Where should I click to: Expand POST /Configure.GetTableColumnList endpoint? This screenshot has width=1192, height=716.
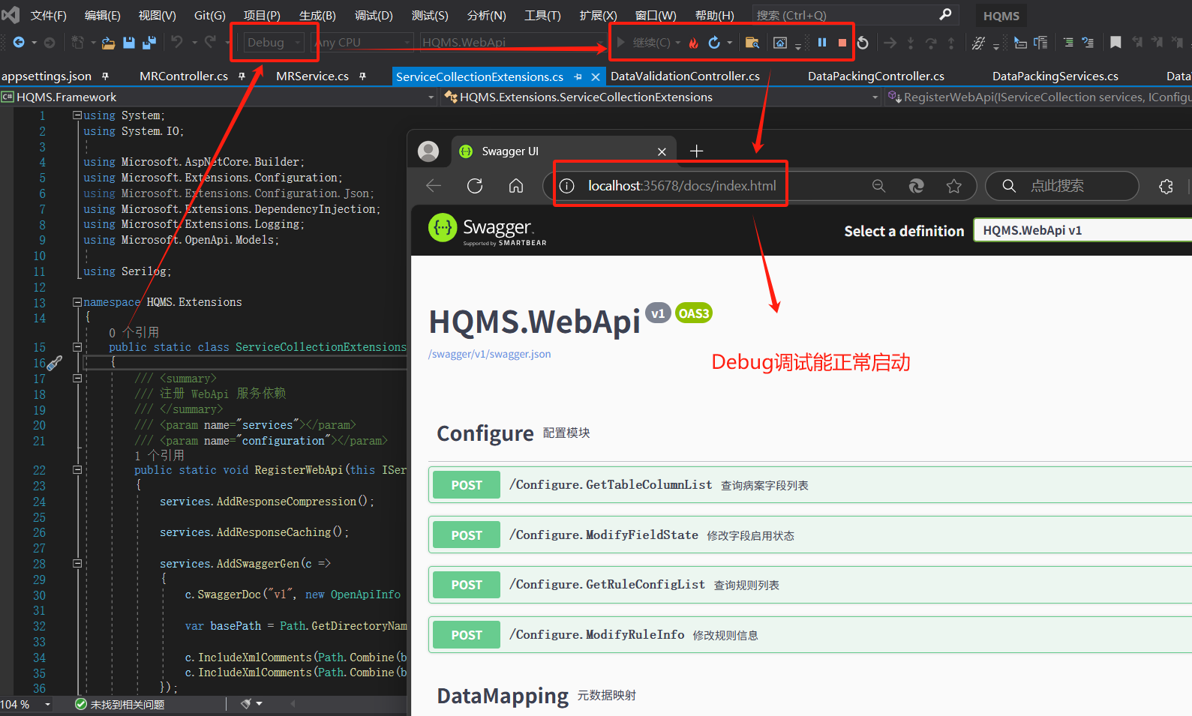810,485
